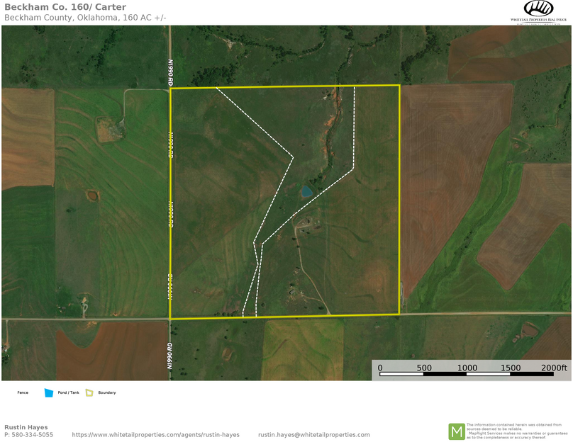
Task: Click the green MapRight M logo
Action: pos(457,431)
